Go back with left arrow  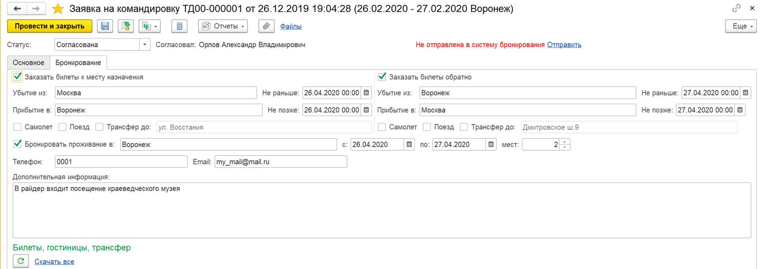click(x=17, y=8)
